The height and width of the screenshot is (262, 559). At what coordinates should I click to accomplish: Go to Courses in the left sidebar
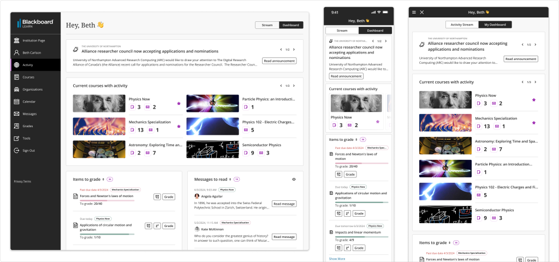click(28, 77)
